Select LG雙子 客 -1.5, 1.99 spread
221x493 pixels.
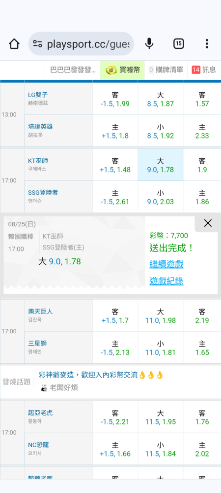click(x=115, y=99)
